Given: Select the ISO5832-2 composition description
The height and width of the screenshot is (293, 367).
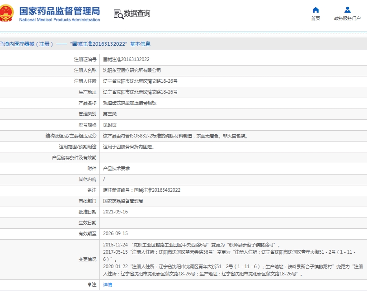Looking at the screenshot, I should click(x=175, y=136).
